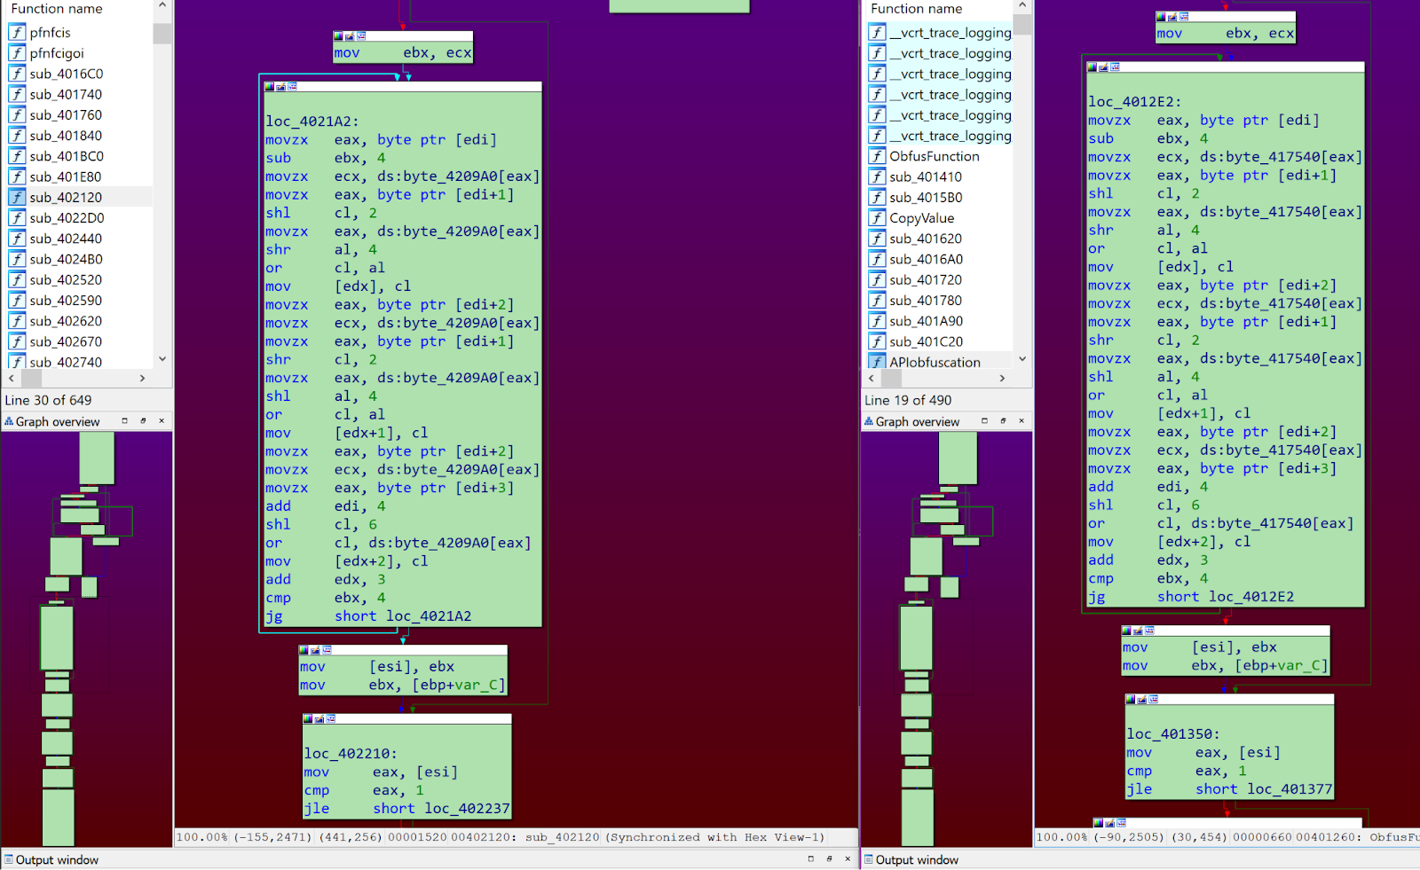Click right 'Function name' column header
This screenshot has width=1420, height=870.
917,9
